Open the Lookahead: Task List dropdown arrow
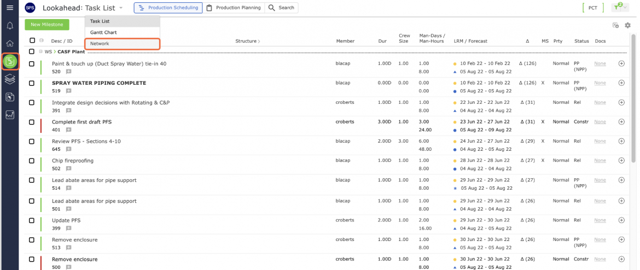640x270 pixels. pos(121,8)
